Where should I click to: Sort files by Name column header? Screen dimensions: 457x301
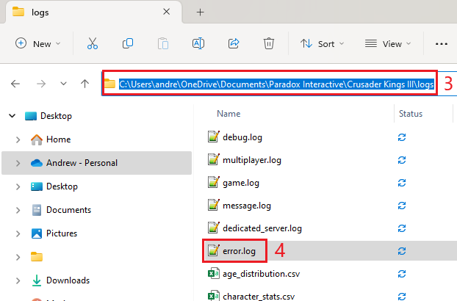point(228,114)
